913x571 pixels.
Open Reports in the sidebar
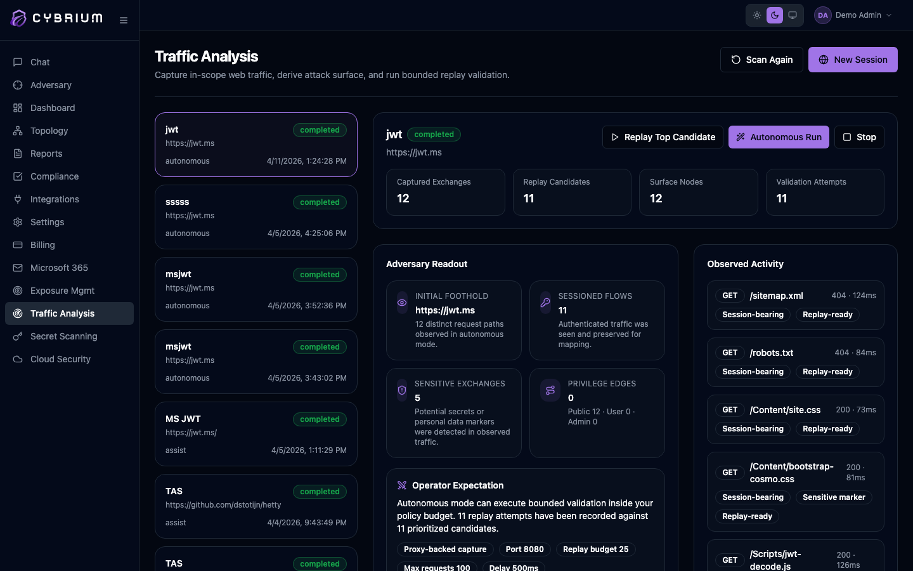tap(69, 154)
